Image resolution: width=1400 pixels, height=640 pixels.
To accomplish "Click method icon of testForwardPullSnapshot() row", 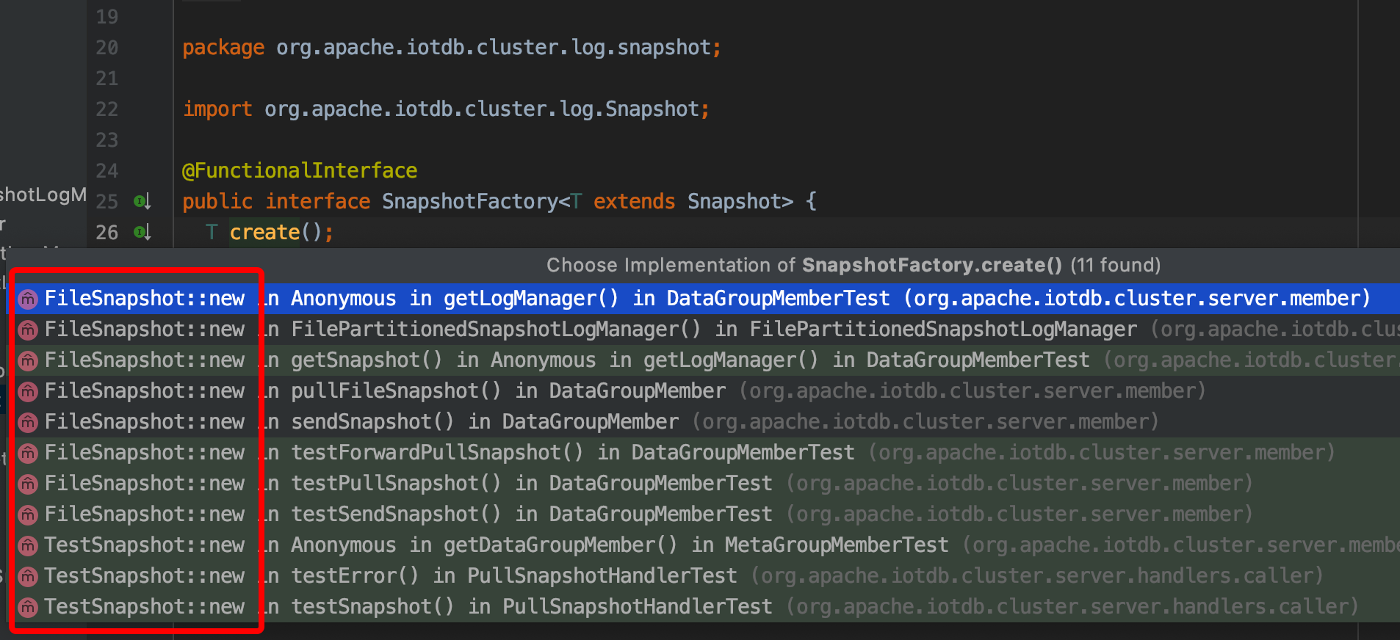I will pyautogui.click(x=28, y=453).
